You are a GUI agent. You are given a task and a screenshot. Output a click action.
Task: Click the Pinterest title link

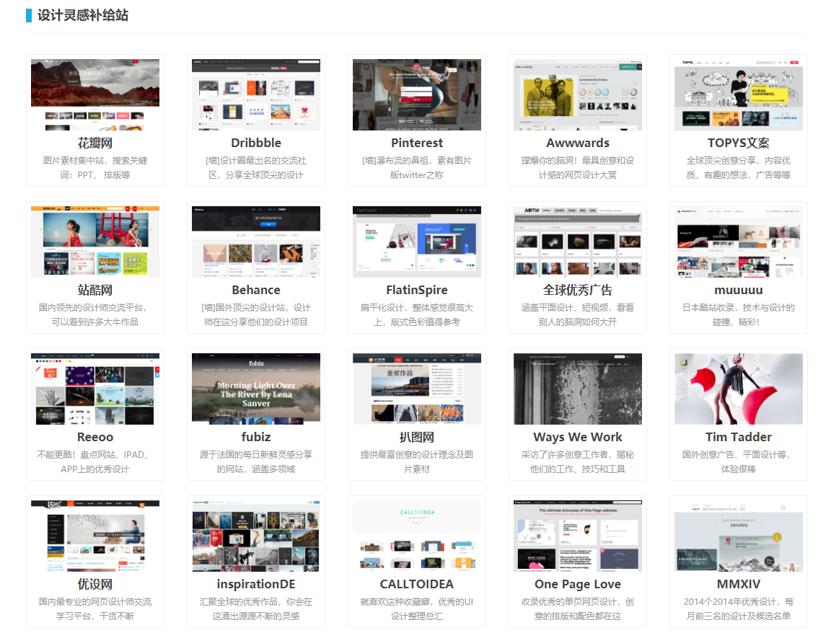pyautogui.click(x=417, y=143)
